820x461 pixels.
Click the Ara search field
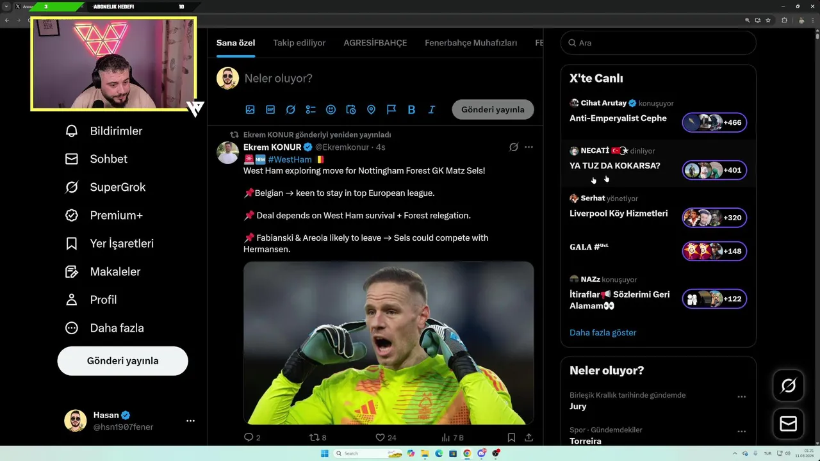tap(658, 43)
